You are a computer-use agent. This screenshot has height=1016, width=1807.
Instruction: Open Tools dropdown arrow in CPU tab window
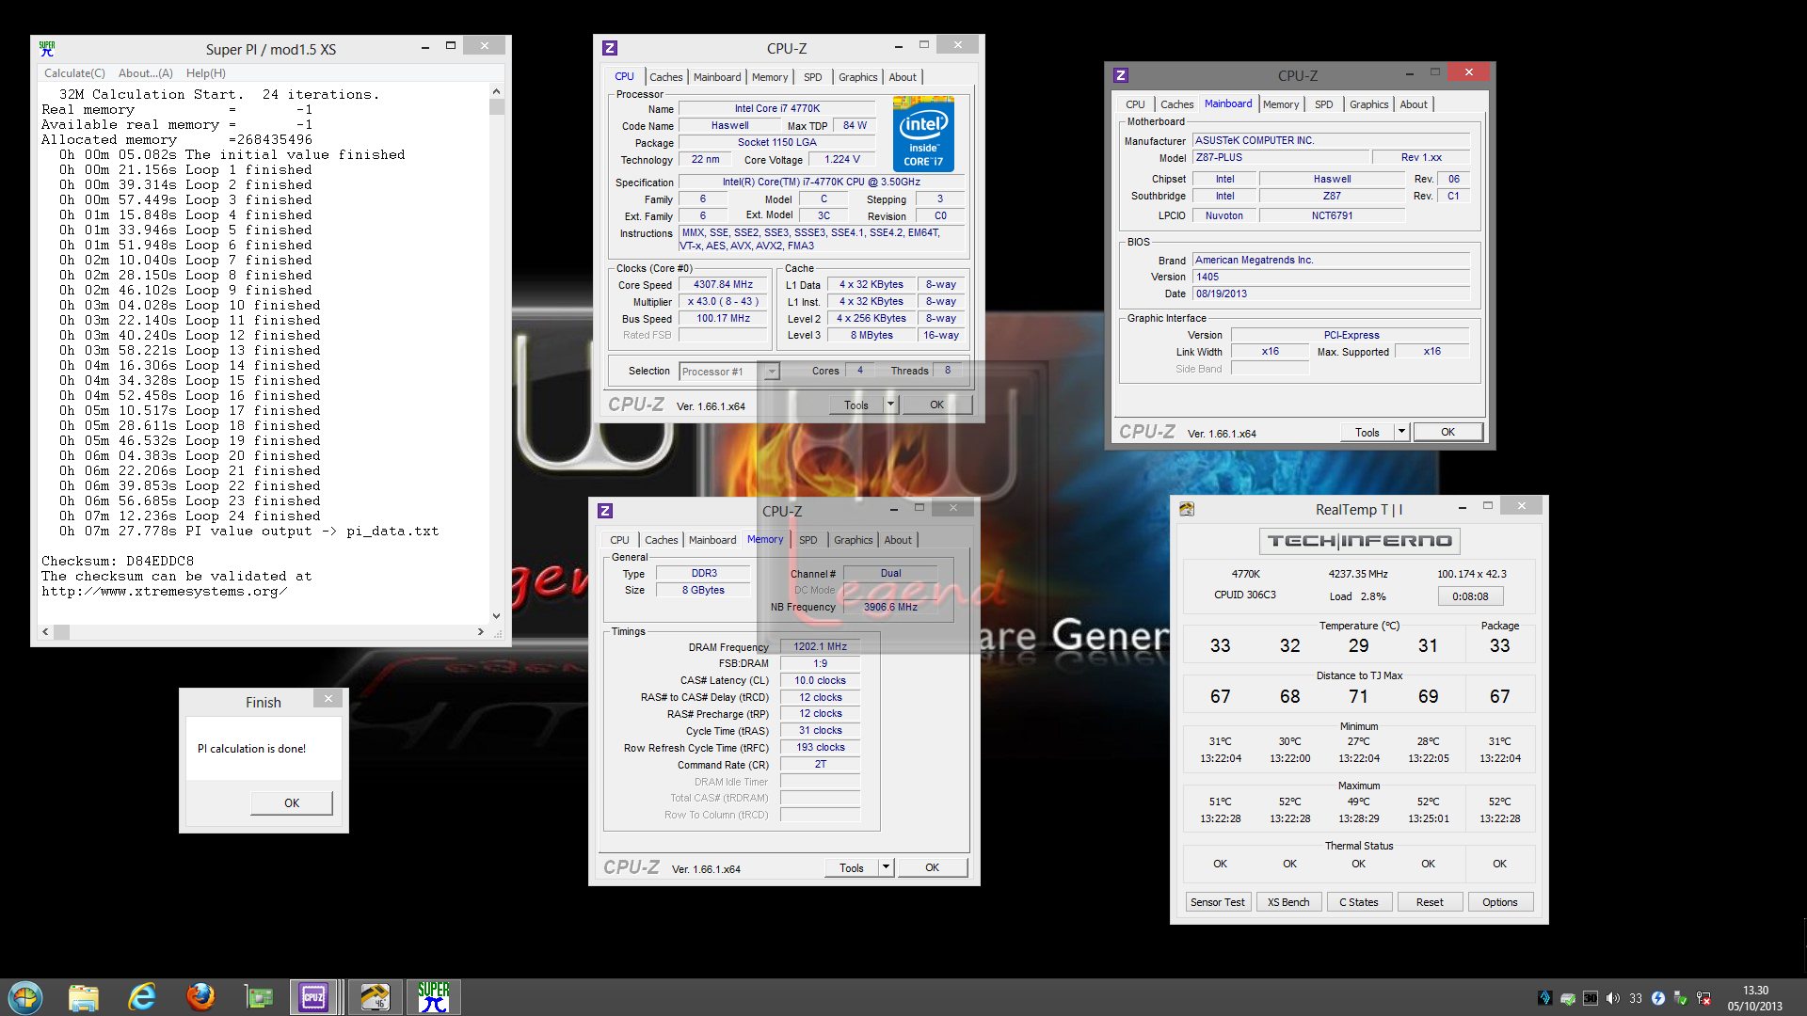[x=890, y=405]
